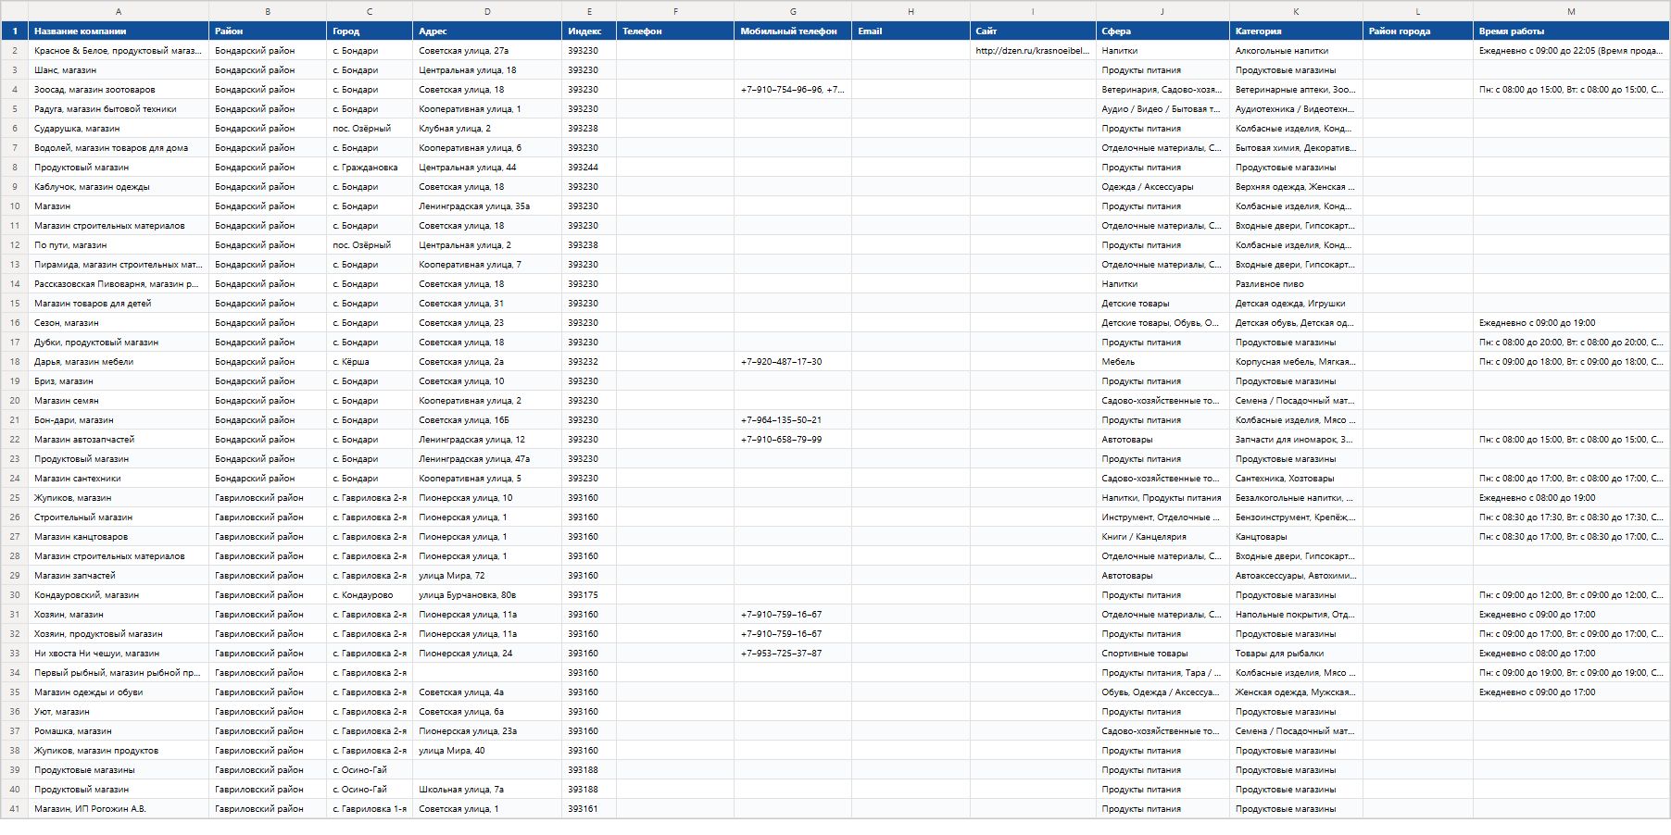
Task: Select the 'улица Бурчановка, 80в' address cell
Action: point(487,594)
